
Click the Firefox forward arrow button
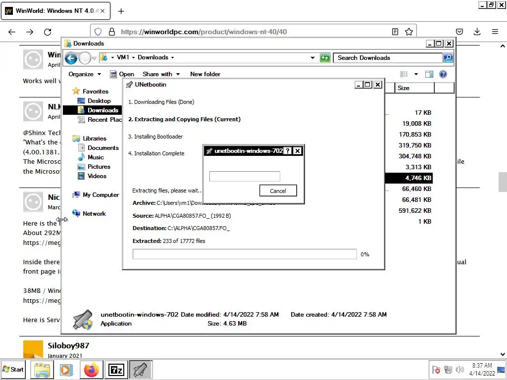[30, 32]
